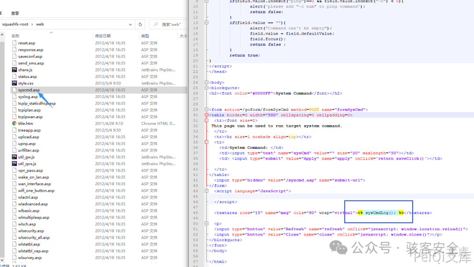Click the search magnifier icon in Explorer

[x=156, y=24]
